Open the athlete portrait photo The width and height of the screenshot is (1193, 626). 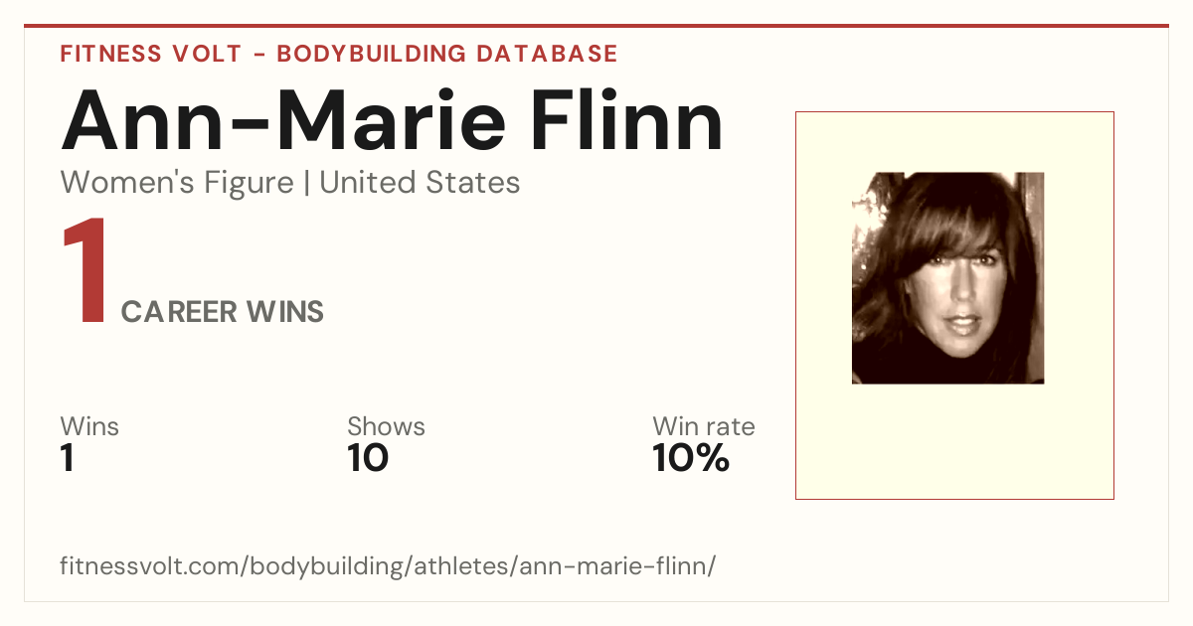pos(947,278)
